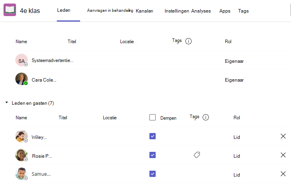The height and width of the screenshot is (184, 291).
Task: Open the Instellingen tab
Action: [177, 11]
